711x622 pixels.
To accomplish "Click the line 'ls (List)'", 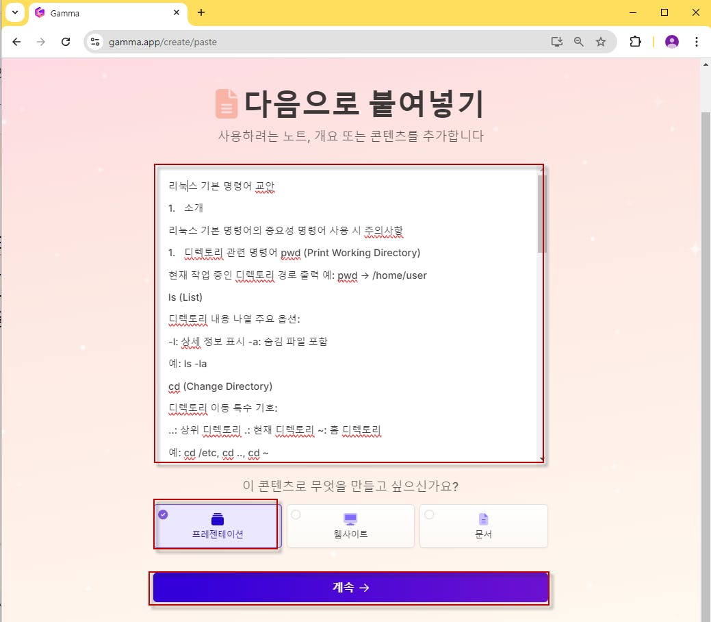I will click(x=185, y=297).
